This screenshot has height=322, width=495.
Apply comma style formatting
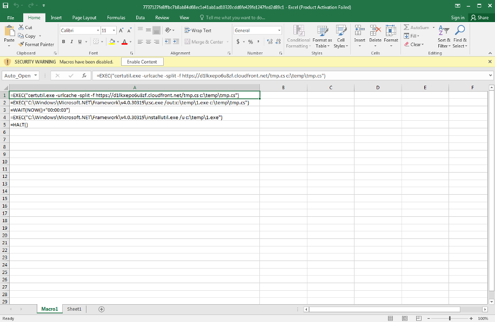258,42
